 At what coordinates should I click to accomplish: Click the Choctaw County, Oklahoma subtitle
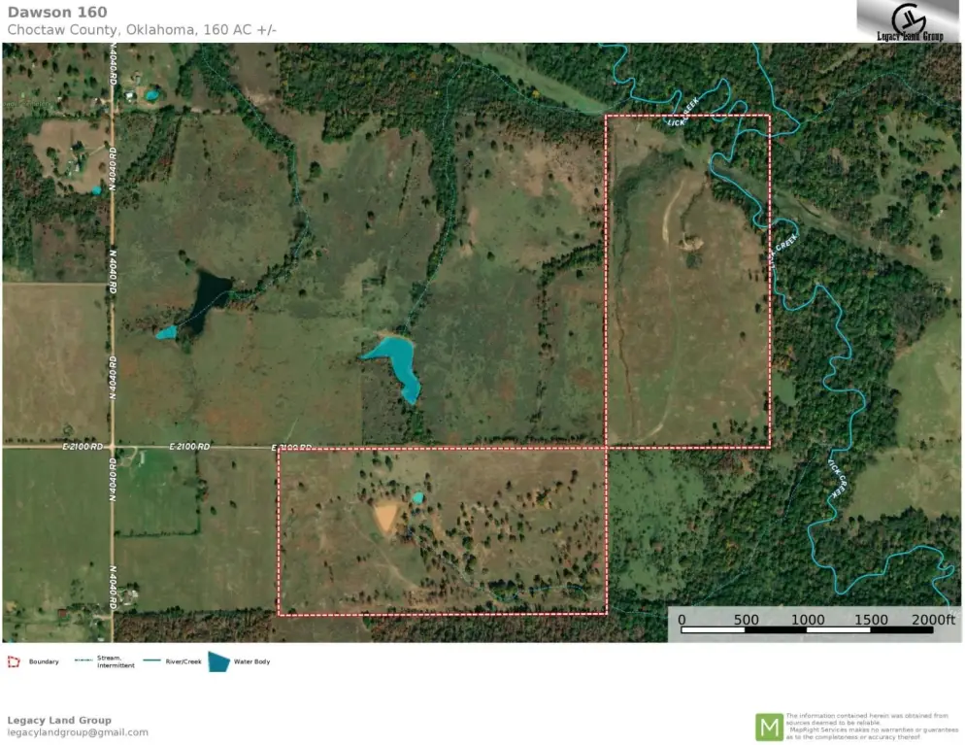pyautogui.click(x=142, y=30)
